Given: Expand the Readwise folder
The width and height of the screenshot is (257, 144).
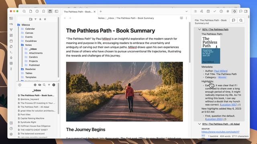Looking at the screenshot, I should pos(31,69).
